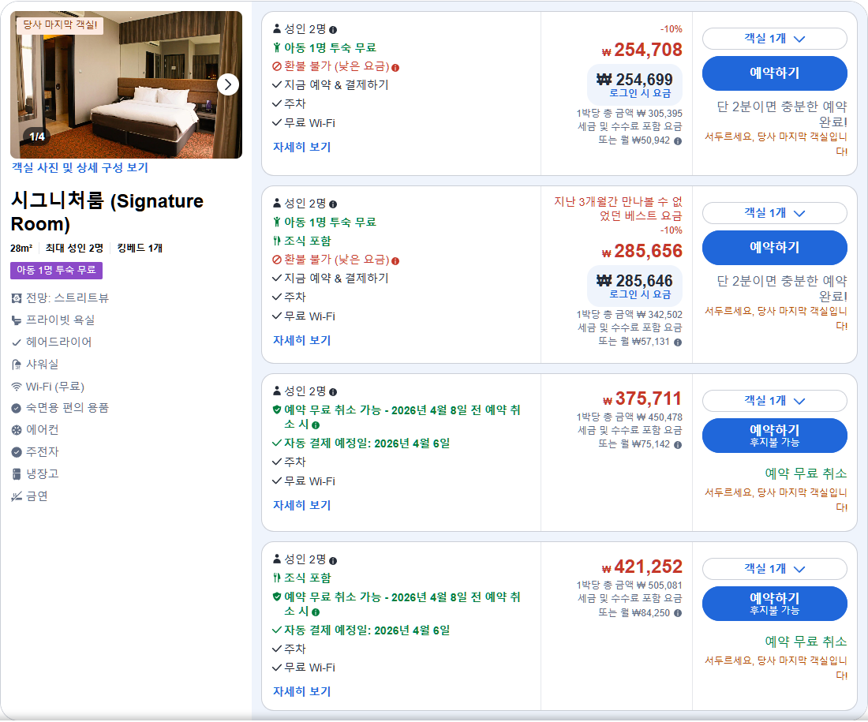Screen dimensions: 868x722
Task: Click login price ₩285,646 badge
Action: pyautogui.click(x=634, y=286)
